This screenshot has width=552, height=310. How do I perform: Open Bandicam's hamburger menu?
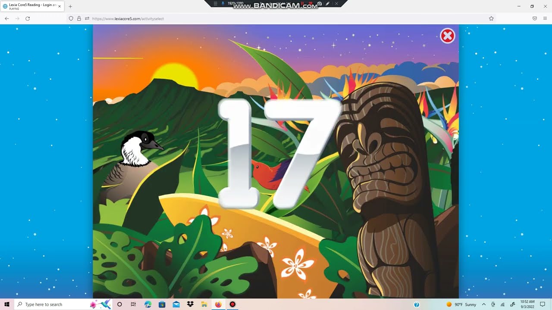pos(215,3)
